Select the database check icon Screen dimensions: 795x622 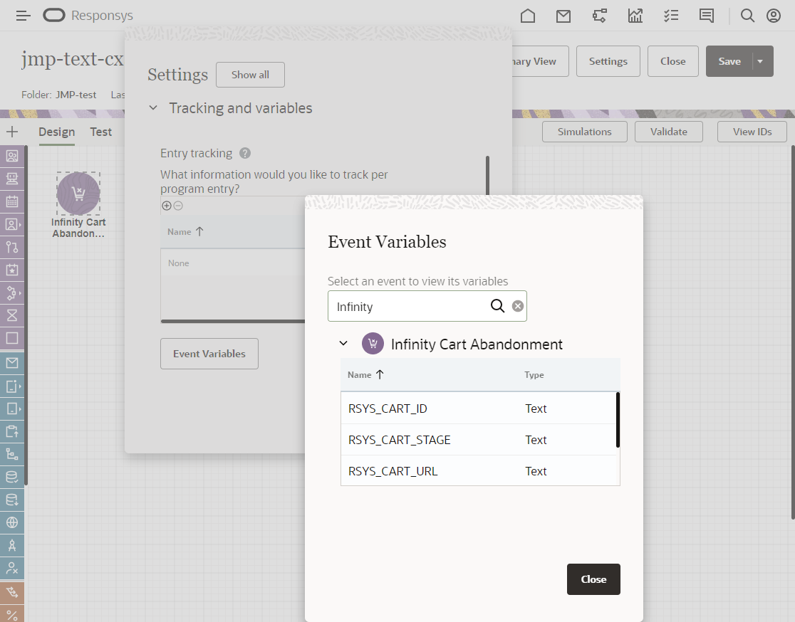[x=12, y=477]
